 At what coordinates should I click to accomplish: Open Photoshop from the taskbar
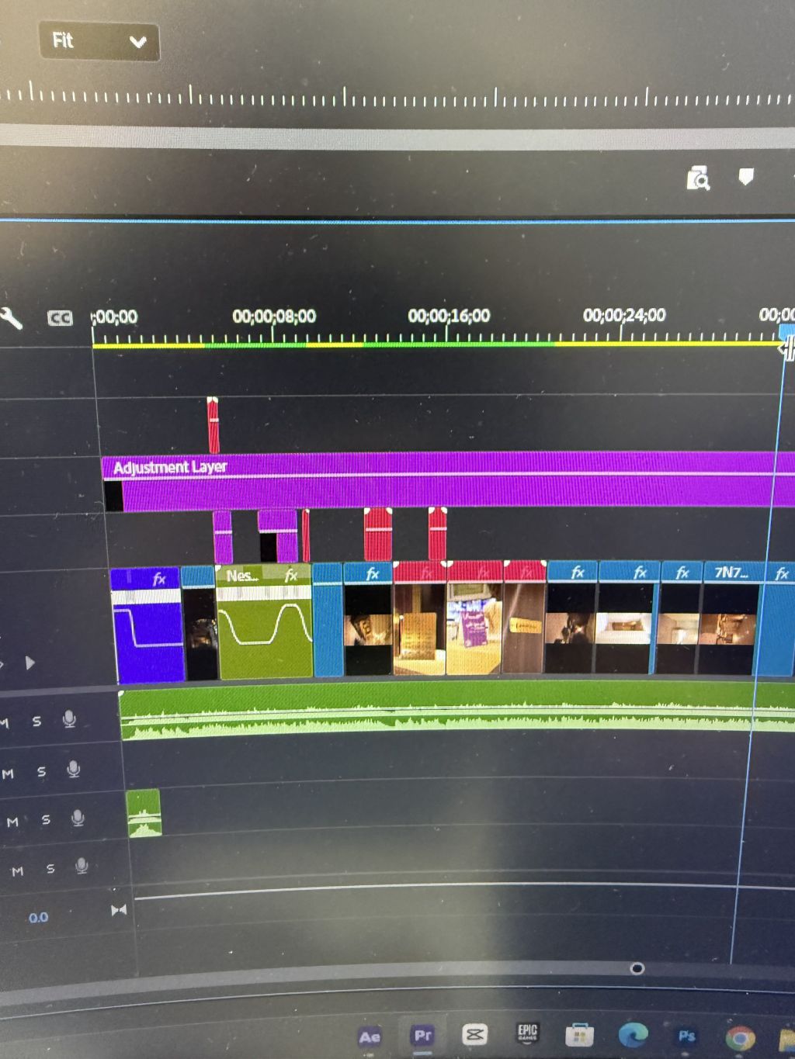coord(686,1037)
